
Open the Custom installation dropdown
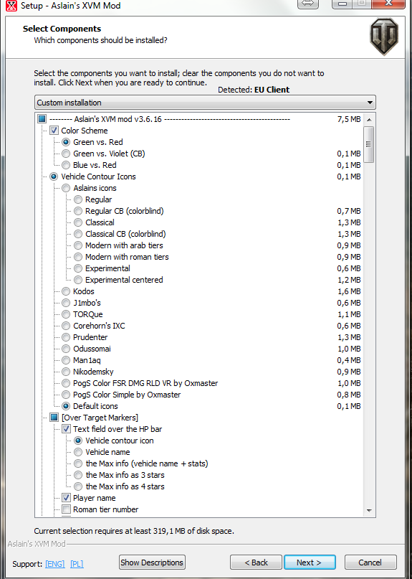pos(205,103)
